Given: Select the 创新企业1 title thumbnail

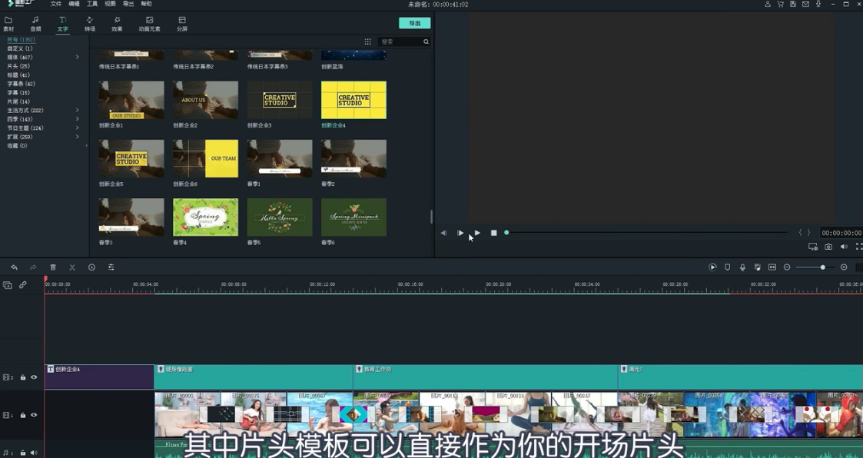Looking at the screenshot, I should coord(131,100).
